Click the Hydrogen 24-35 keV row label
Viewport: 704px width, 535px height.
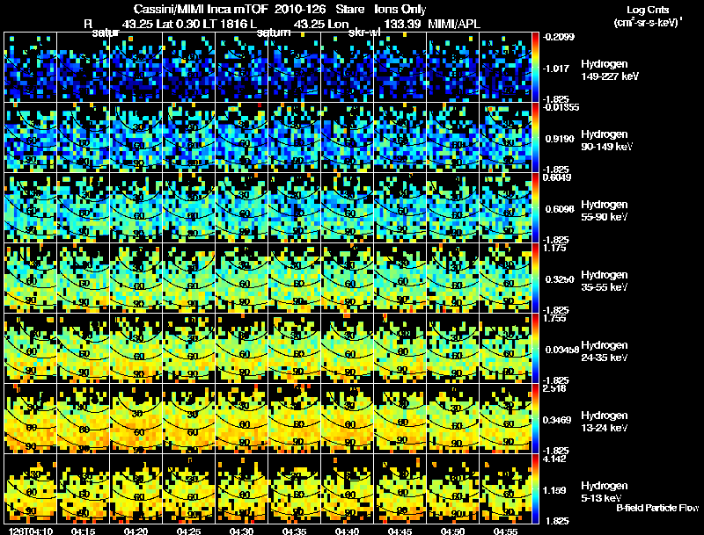[x=605, y=351]
